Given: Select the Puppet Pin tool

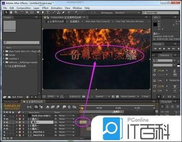Looking at the screenshot, I should coord(76,13).
